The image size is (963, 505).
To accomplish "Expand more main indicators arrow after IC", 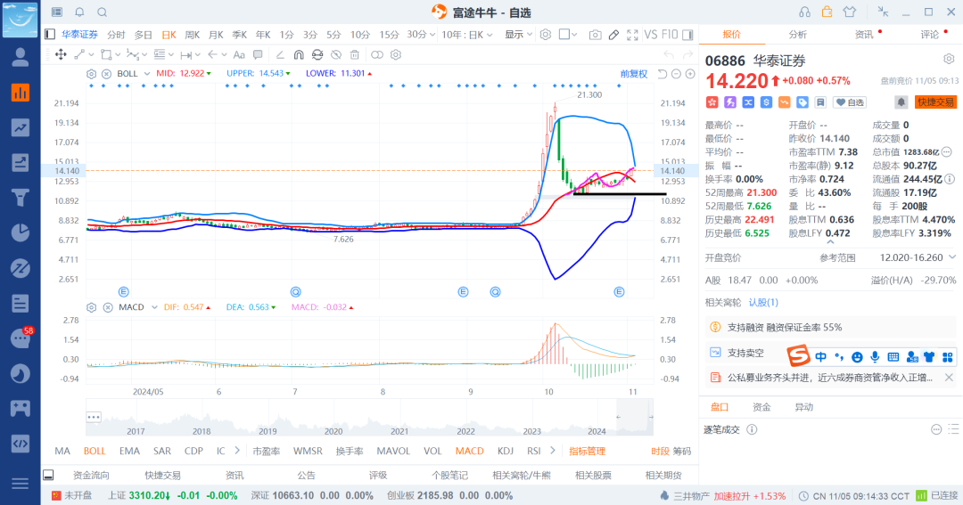I will pos(237,451).
